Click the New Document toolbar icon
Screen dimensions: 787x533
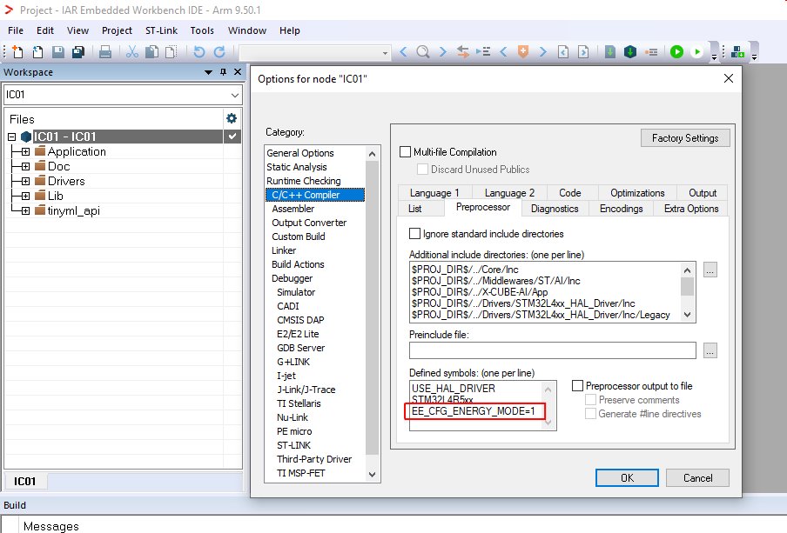[17, 51]
